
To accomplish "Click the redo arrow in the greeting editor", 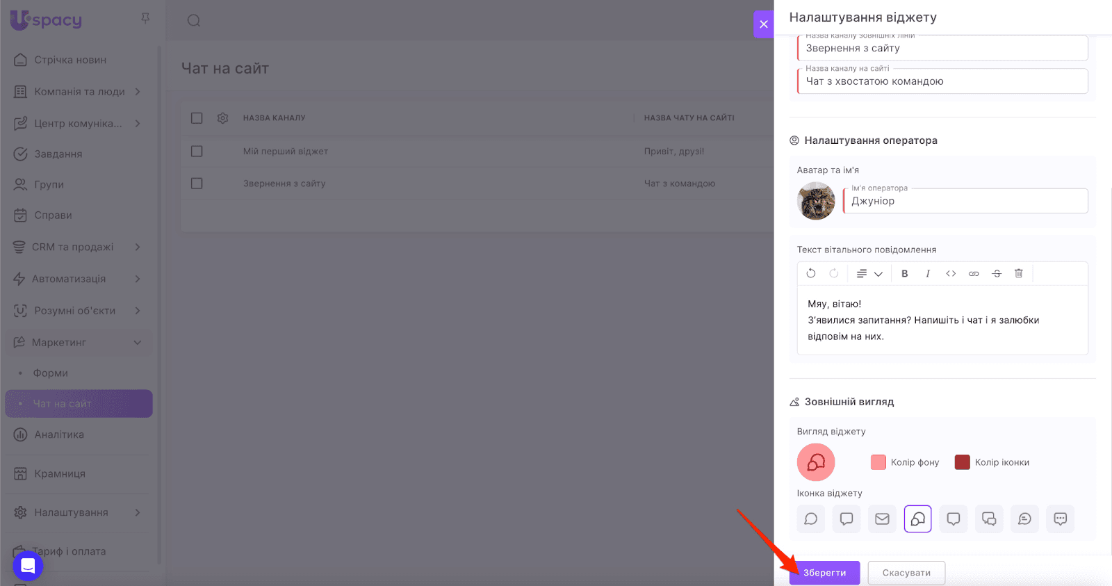I will click(x=834, y=273).
